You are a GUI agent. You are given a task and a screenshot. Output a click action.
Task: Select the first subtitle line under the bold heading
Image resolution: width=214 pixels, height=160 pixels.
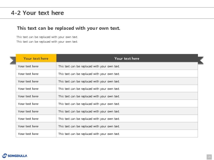(x=47, y=37)
